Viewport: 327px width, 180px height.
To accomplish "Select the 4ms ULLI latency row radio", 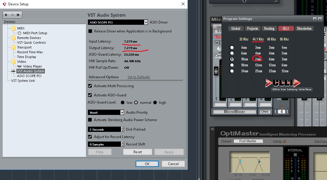I will pos(232,48).
